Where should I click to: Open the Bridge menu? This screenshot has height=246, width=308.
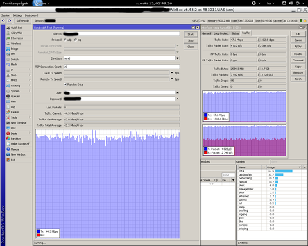[14, 49]
